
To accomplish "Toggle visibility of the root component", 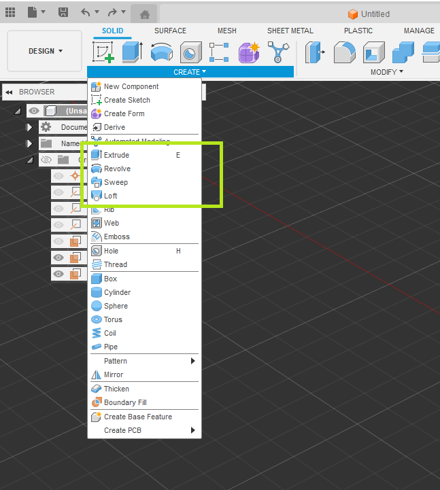I will (x=34, y=111).
